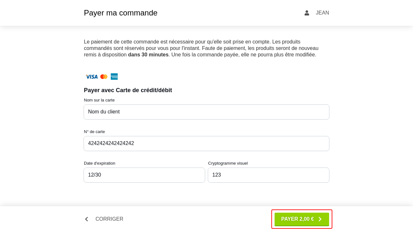Click into the card number field
This screenshot has height=232, width=413.
[206, 143]
